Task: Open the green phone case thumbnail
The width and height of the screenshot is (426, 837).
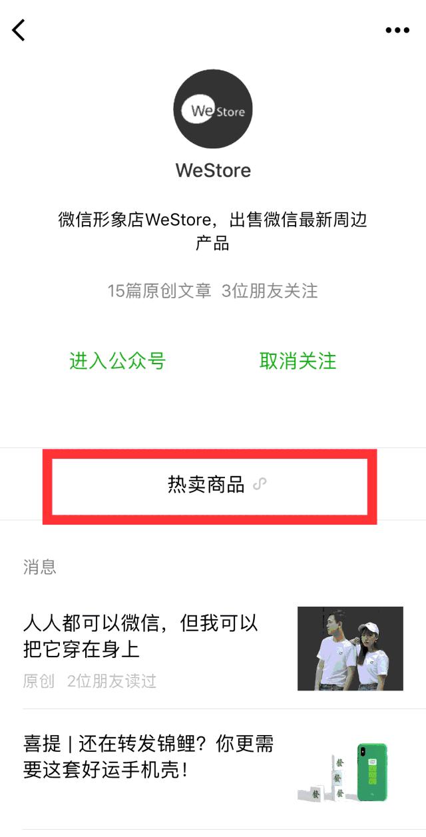Action: click(372, 772)
